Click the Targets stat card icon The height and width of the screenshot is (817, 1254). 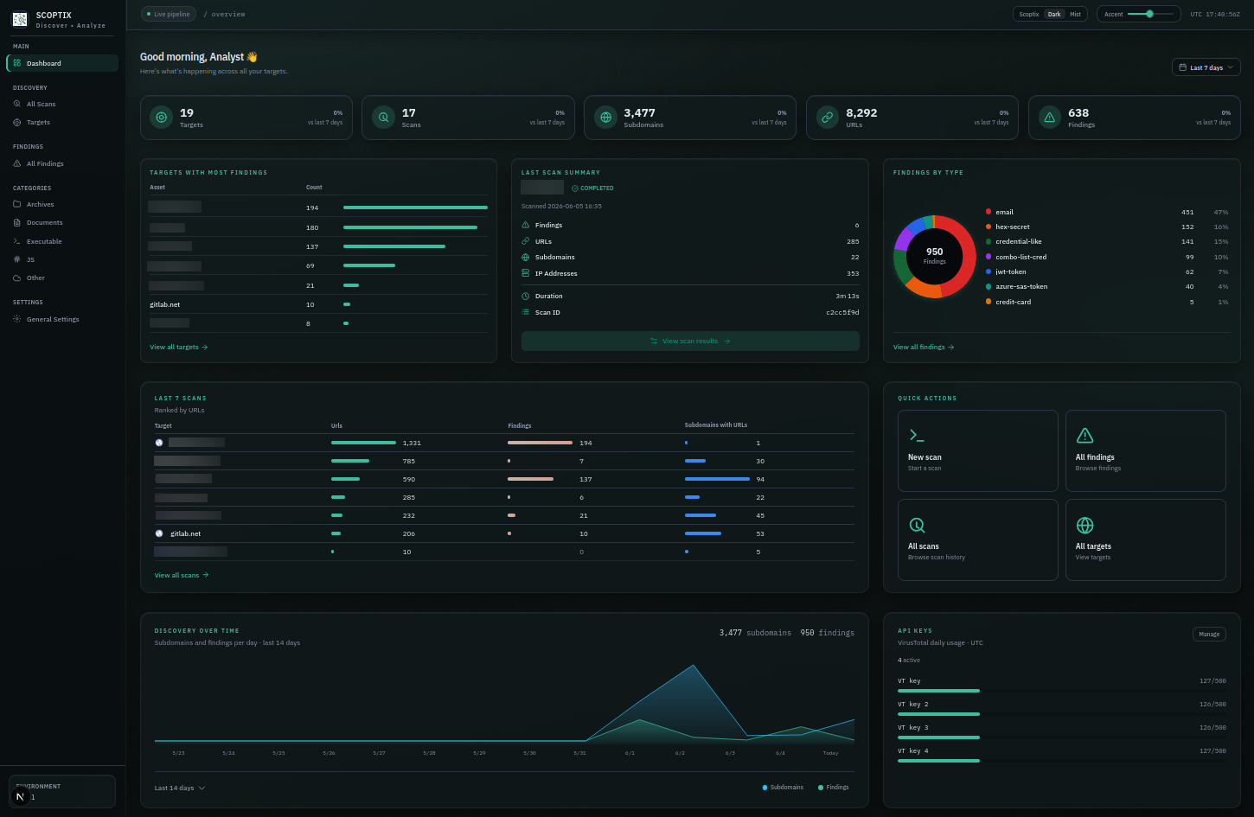point(161,118)
